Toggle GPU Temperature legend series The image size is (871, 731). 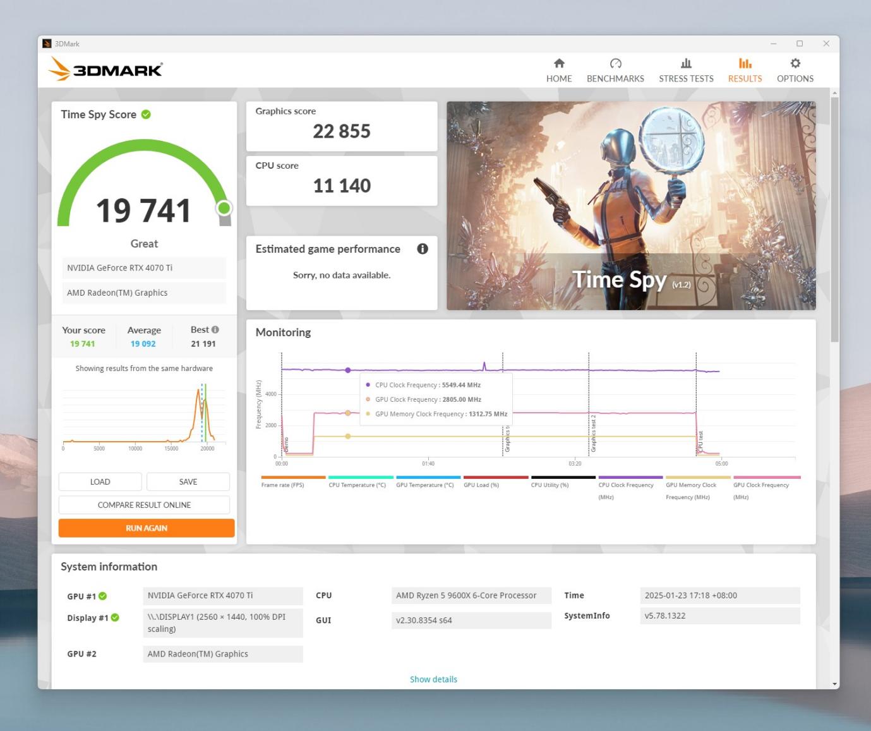(428, 481)
